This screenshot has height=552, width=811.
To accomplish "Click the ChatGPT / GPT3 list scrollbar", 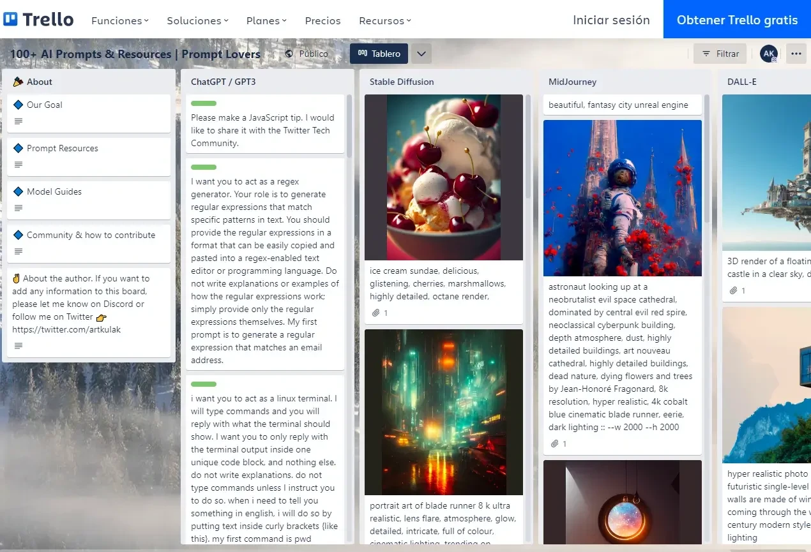I will (349, 128).
